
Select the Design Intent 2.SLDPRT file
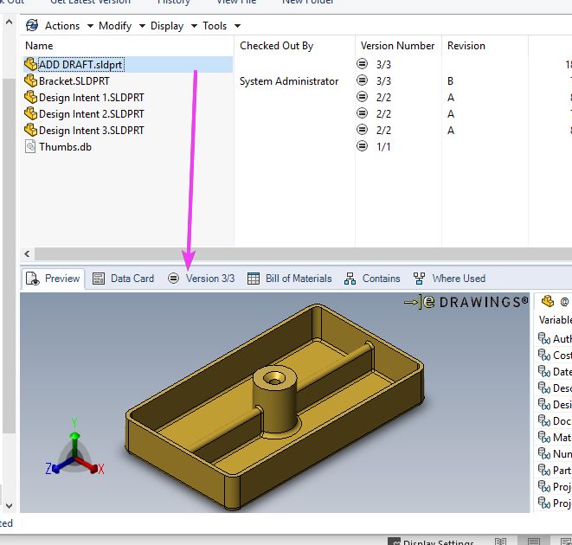point(91,114)
